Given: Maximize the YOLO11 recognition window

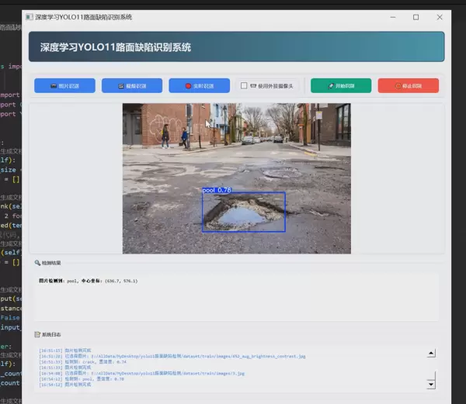Looking at the screenshot, I should coord(416,16).
